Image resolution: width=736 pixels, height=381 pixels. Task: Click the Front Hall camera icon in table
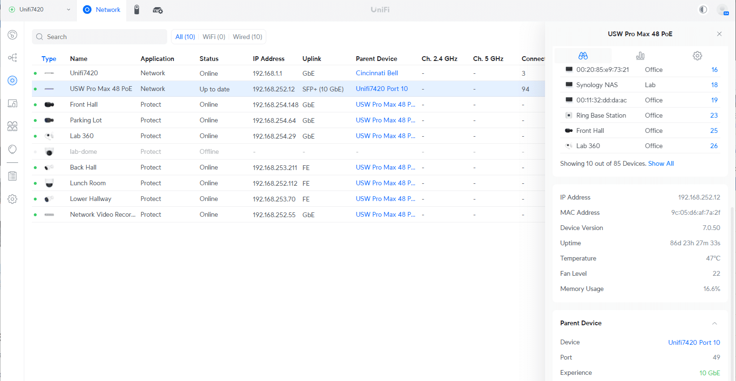point(49,104)
